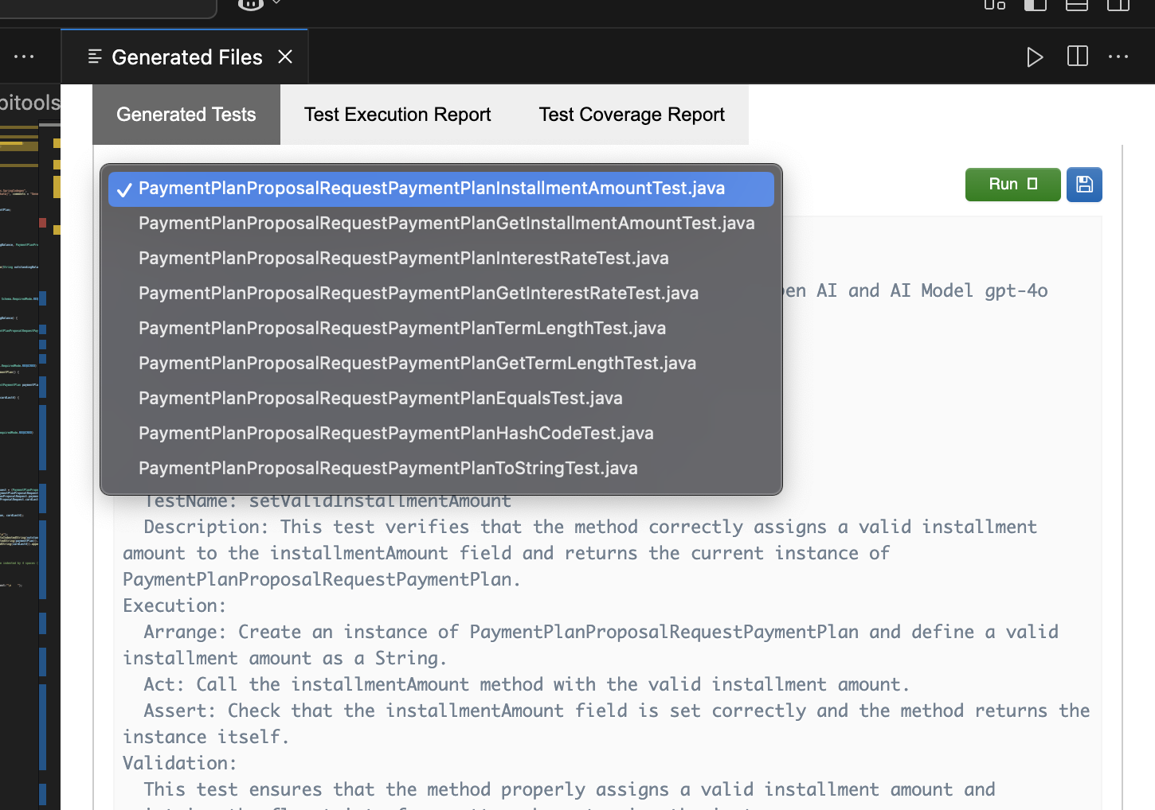Click the run triangle icon in editor toolbar
The height and width of the screenshot is (810, 1155).
[x=1035, y=57]
